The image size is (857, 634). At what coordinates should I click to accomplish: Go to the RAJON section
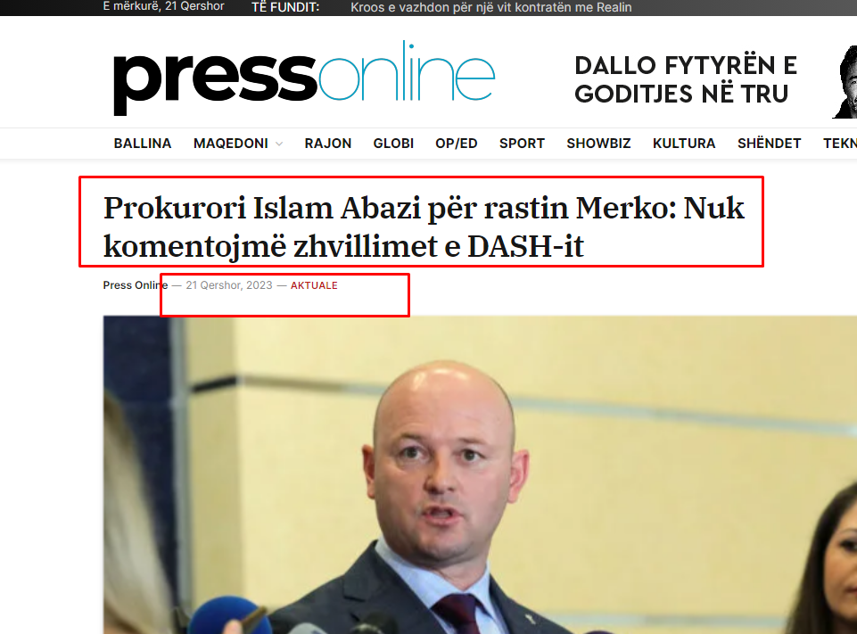pyautogui.click(x=328, y=144)
